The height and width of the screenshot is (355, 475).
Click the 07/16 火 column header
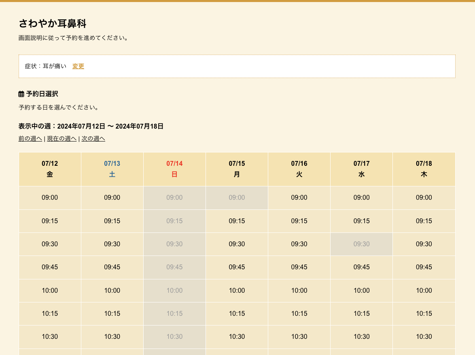tap(299, 169)
